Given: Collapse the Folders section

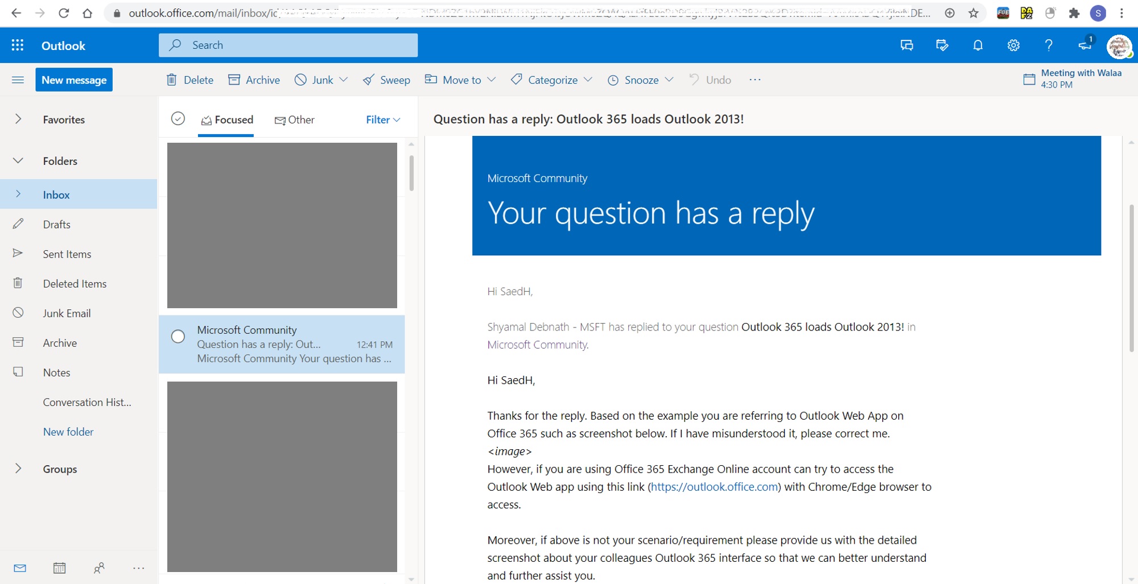Looking at the screenshot, I should pyautogui.click(x=18, y=161).
